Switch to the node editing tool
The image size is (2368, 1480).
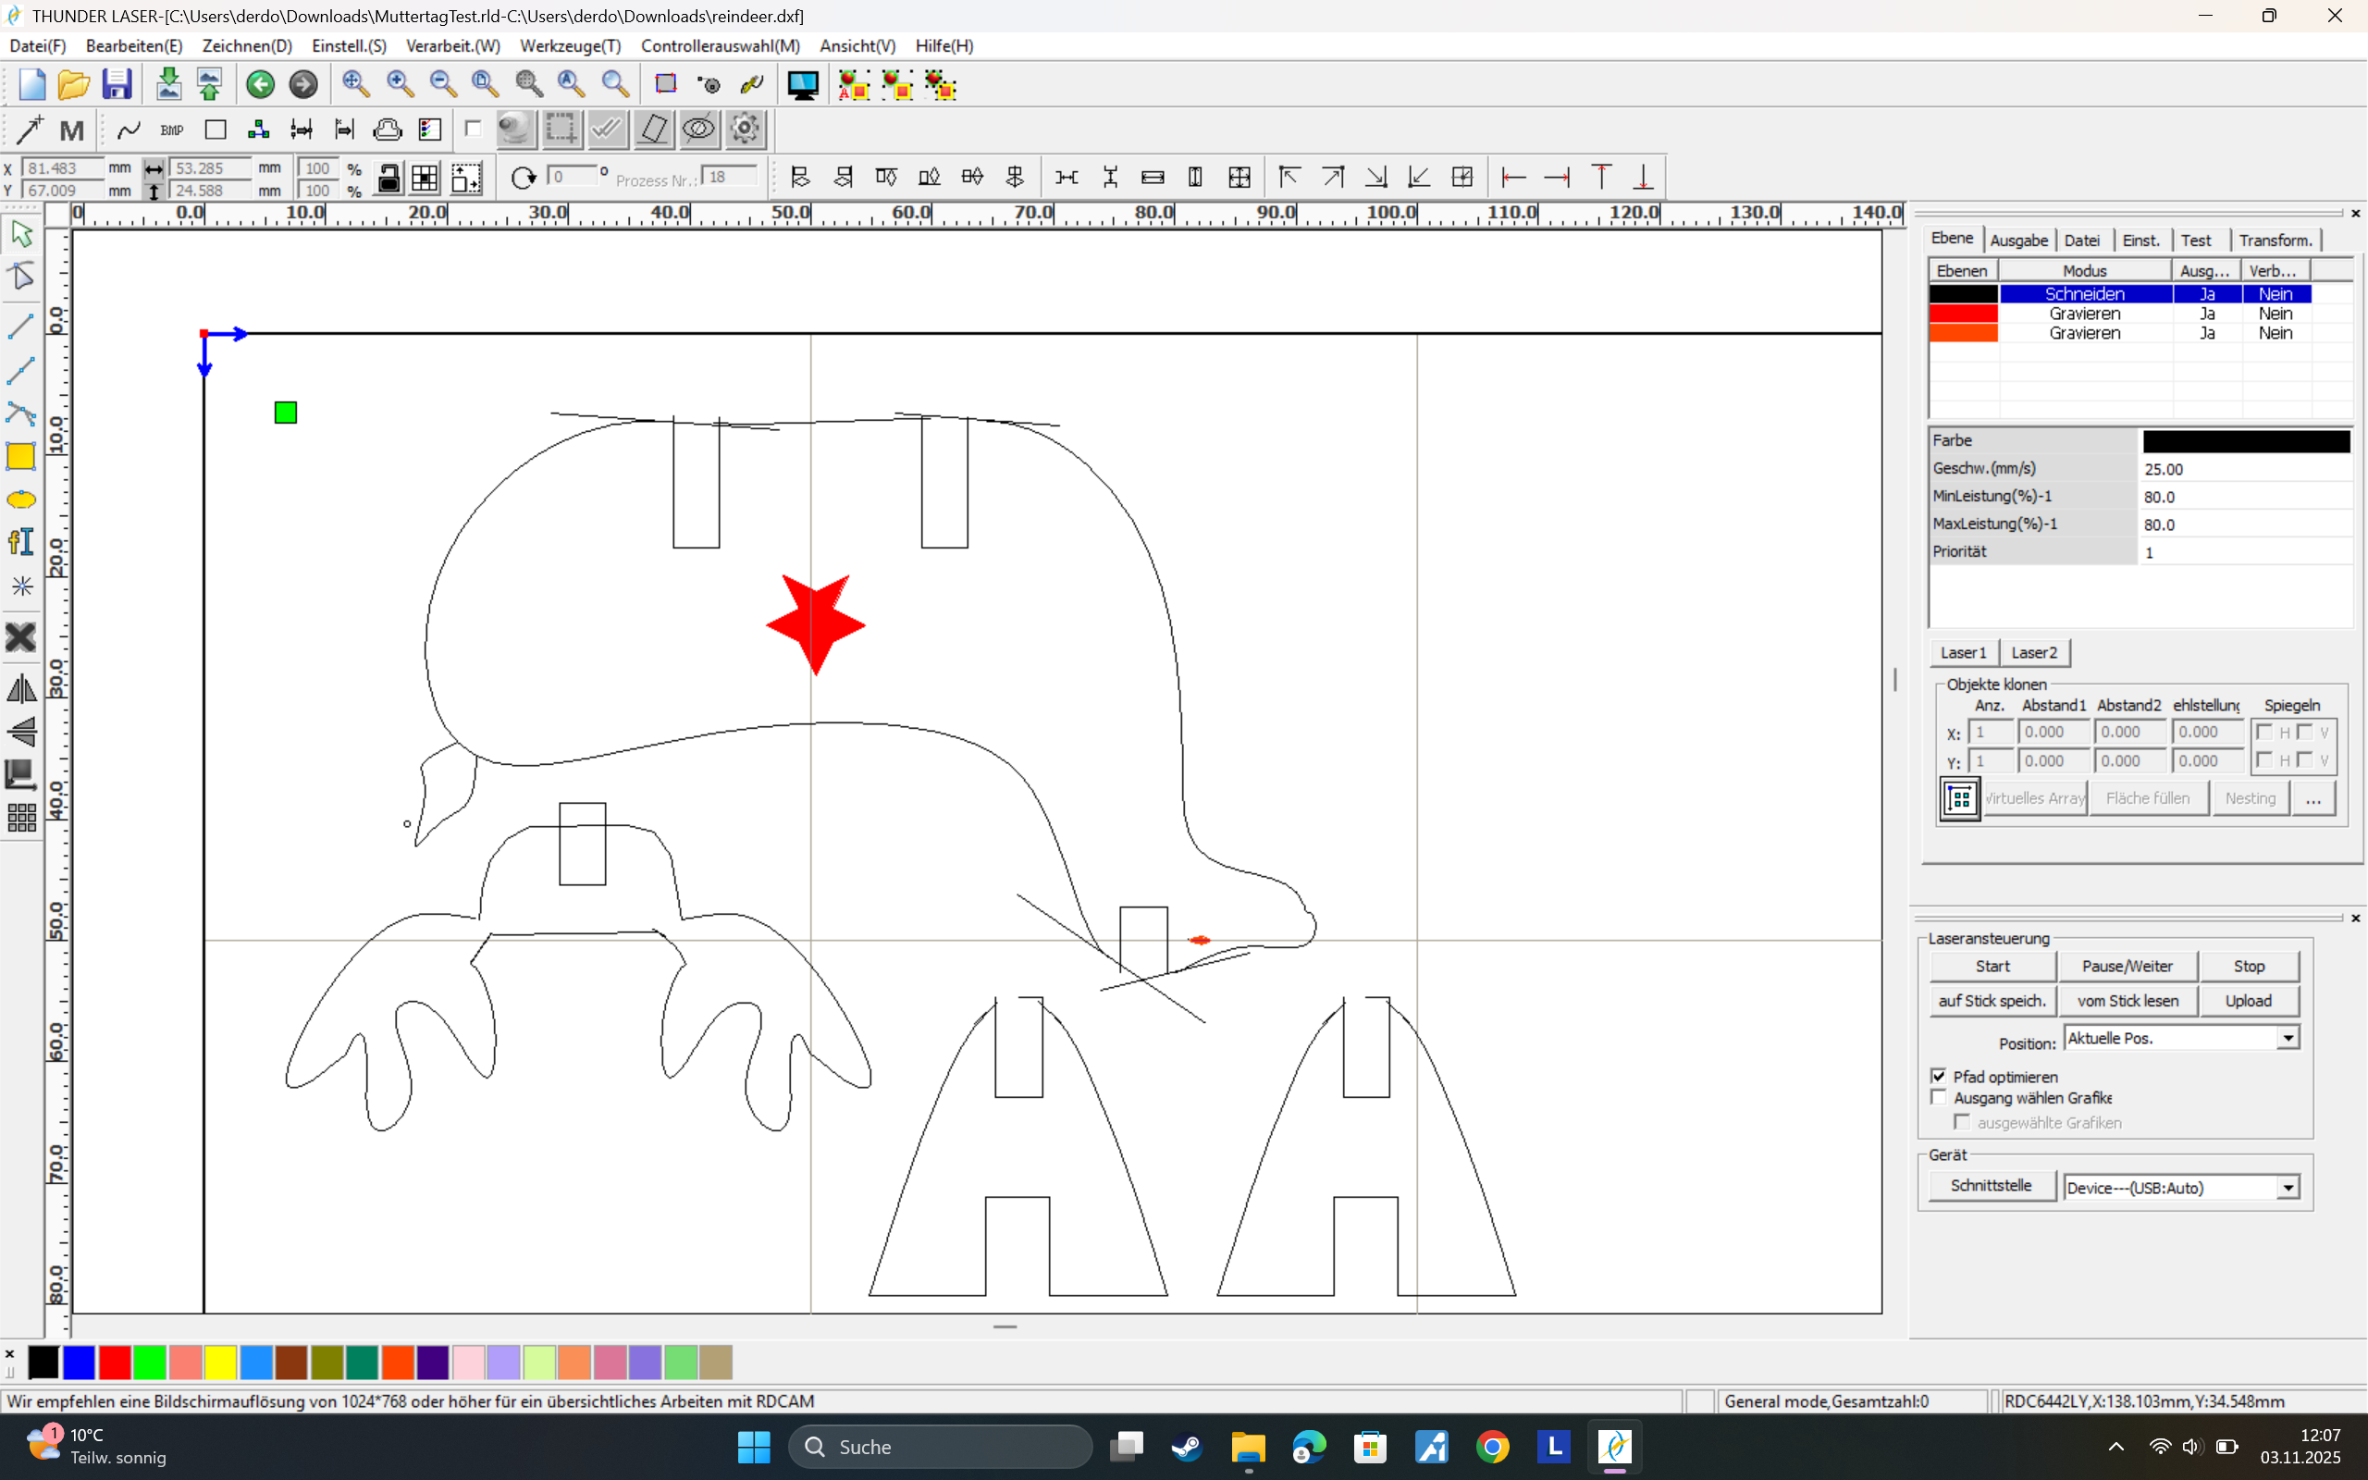(21, 277)
